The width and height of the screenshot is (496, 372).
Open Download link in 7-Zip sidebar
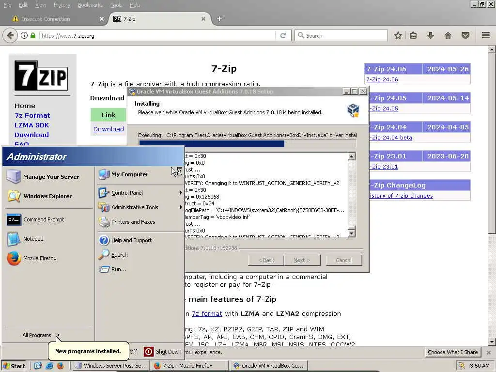pyautogui.click(x=31, y=135)
